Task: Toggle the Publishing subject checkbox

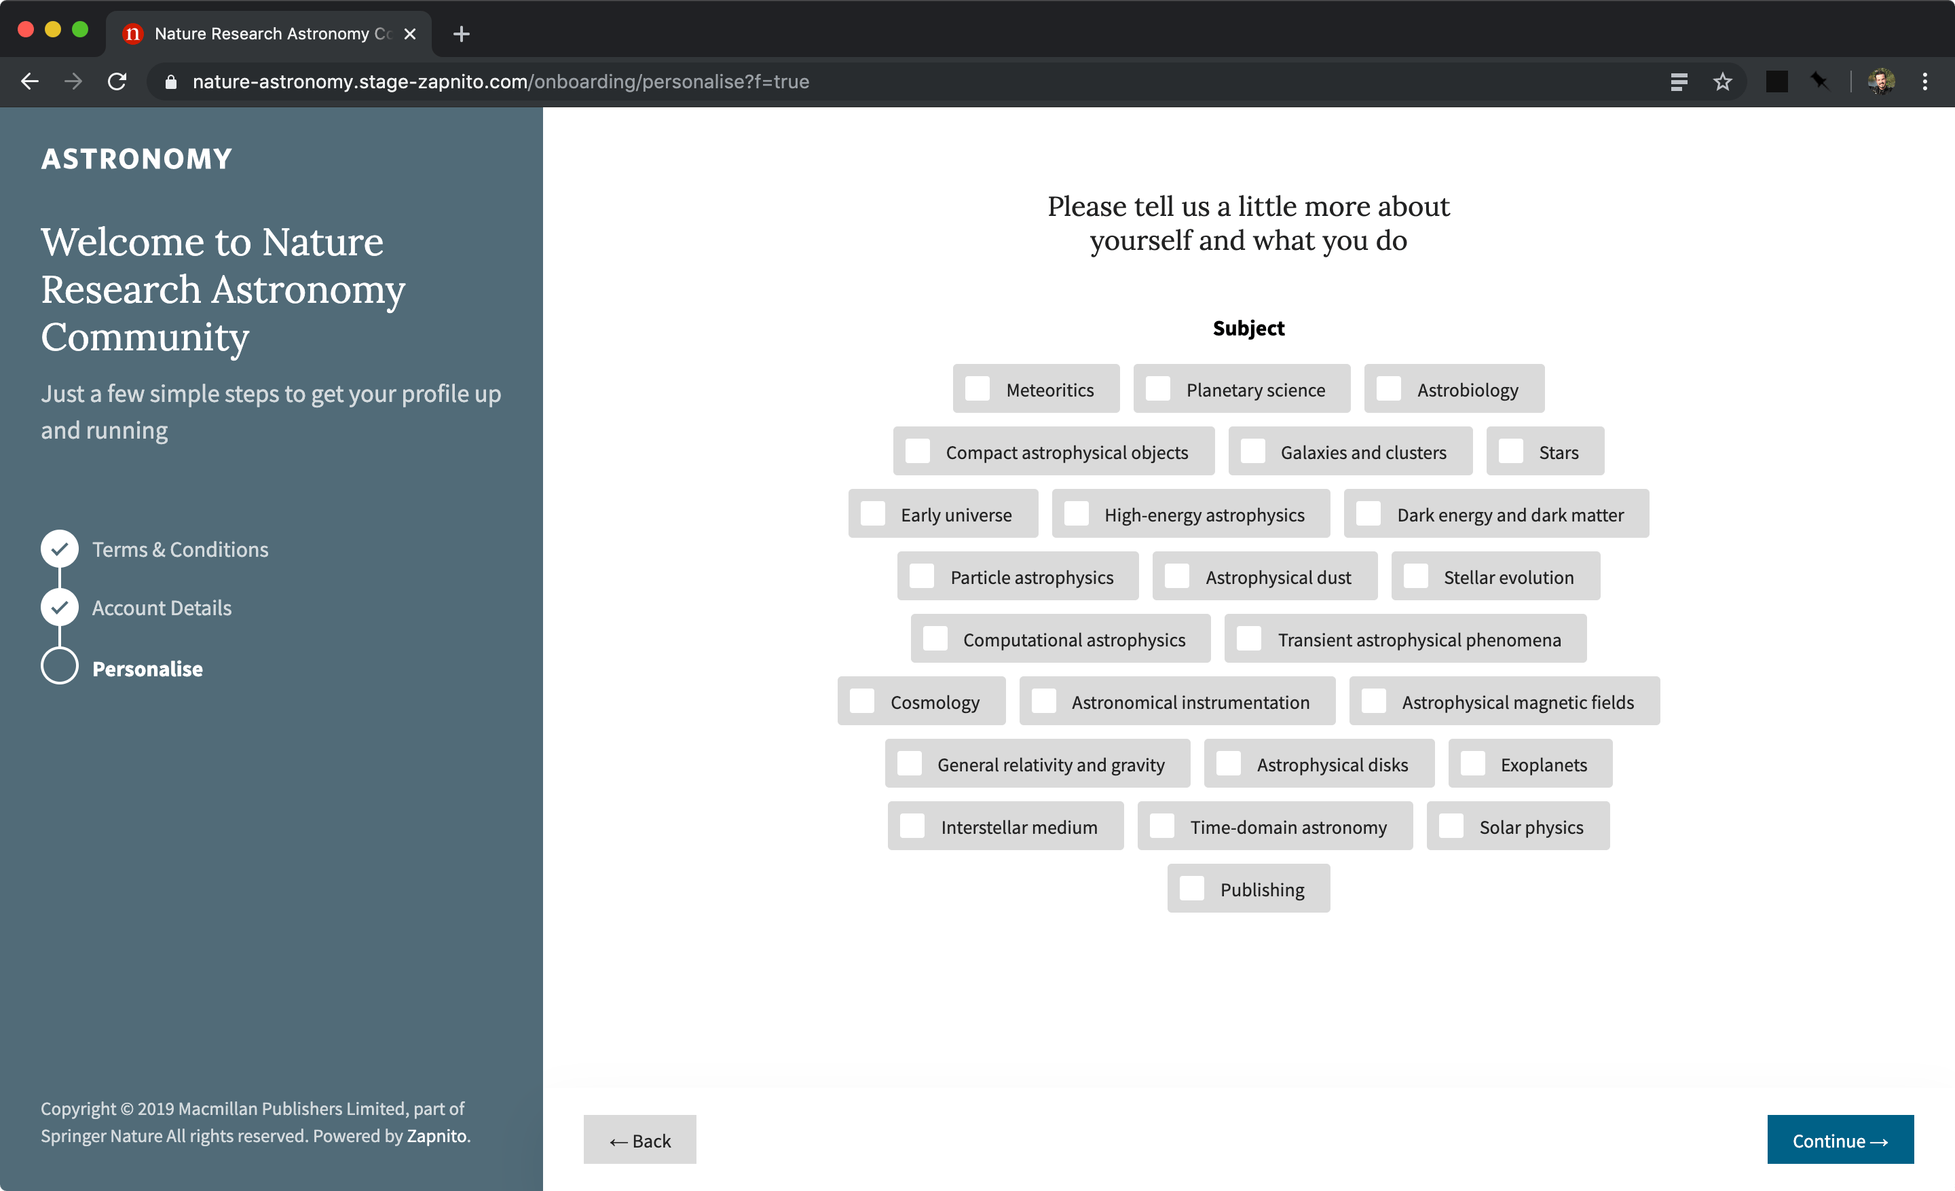Action: pyautogui.click(x=1192, y=889)
